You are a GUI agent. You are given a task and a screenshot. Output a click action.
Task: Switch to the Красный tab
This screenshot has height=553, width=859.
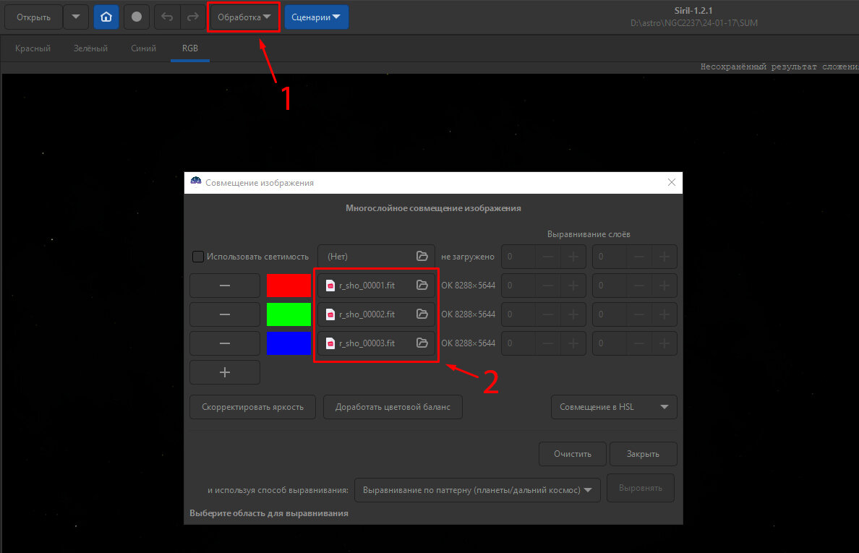click(33, 48)
